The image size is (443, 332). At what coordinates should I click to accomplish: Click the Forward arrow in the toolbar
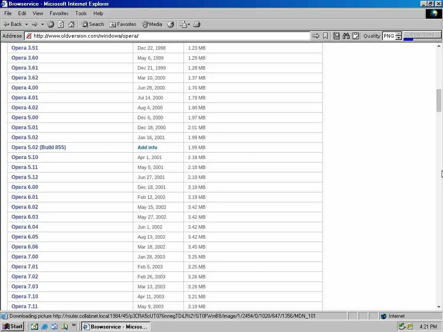[35, 24]
